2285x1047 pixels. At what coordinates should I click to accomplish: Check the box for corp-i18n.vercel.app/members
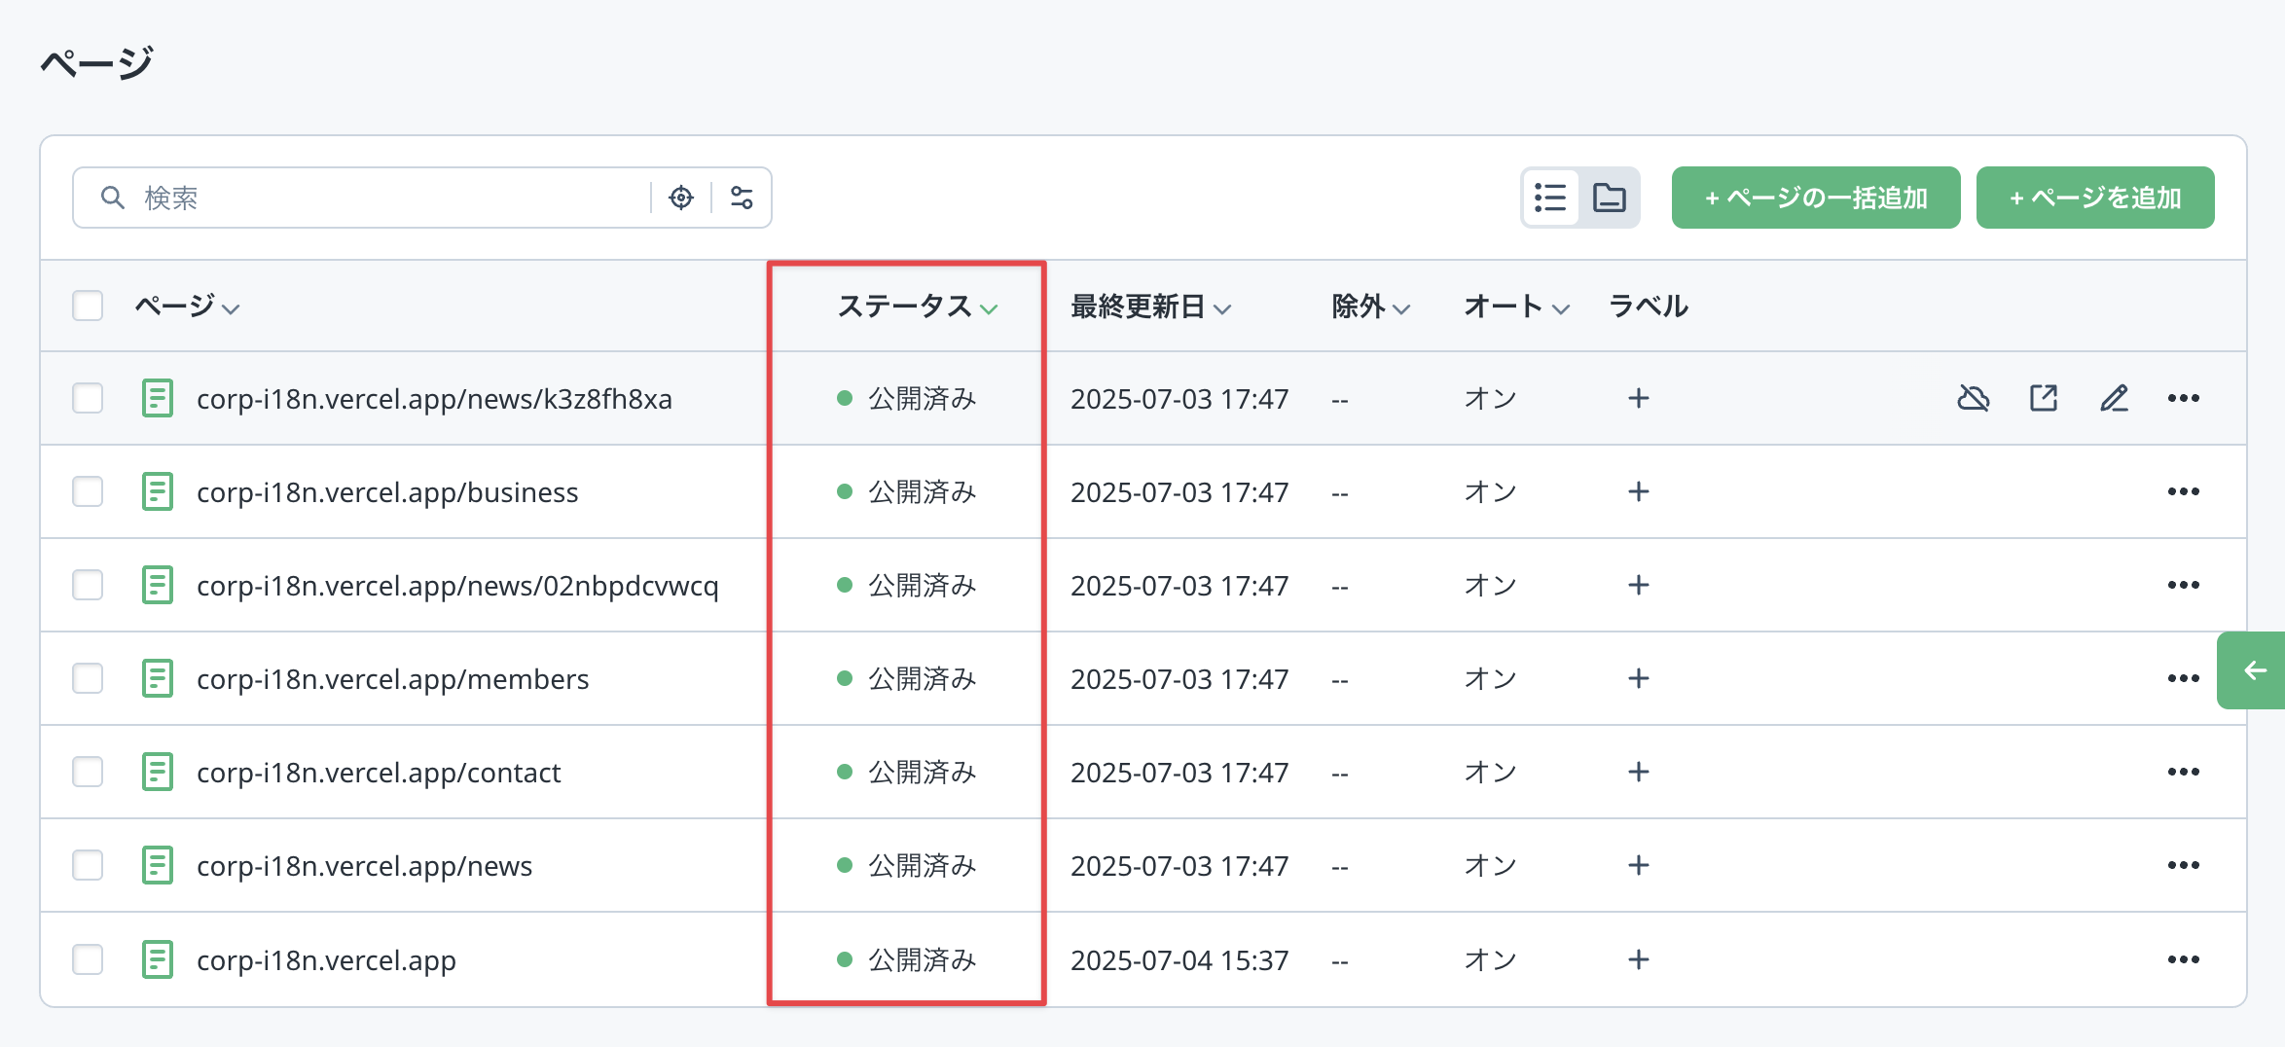pyautogui.click(x=88, y=678)
